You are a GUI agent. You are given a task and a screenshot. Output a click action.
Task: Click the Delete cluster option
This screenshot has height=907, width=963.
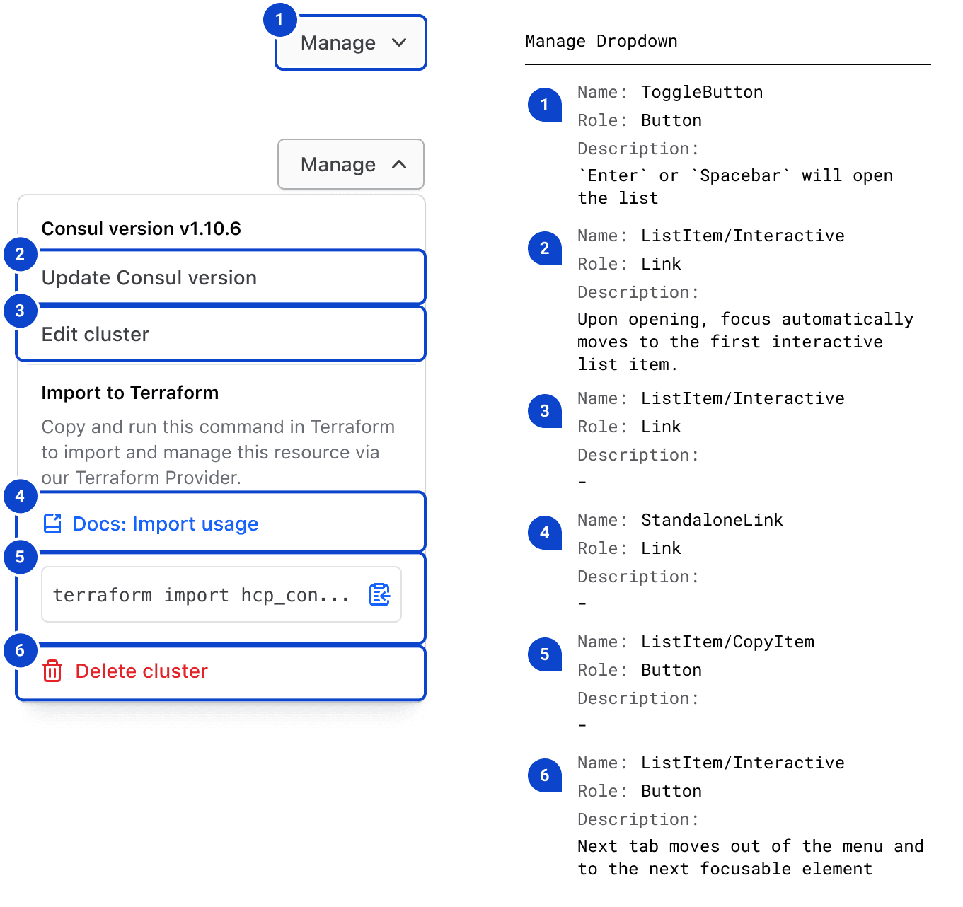point(142,671)
